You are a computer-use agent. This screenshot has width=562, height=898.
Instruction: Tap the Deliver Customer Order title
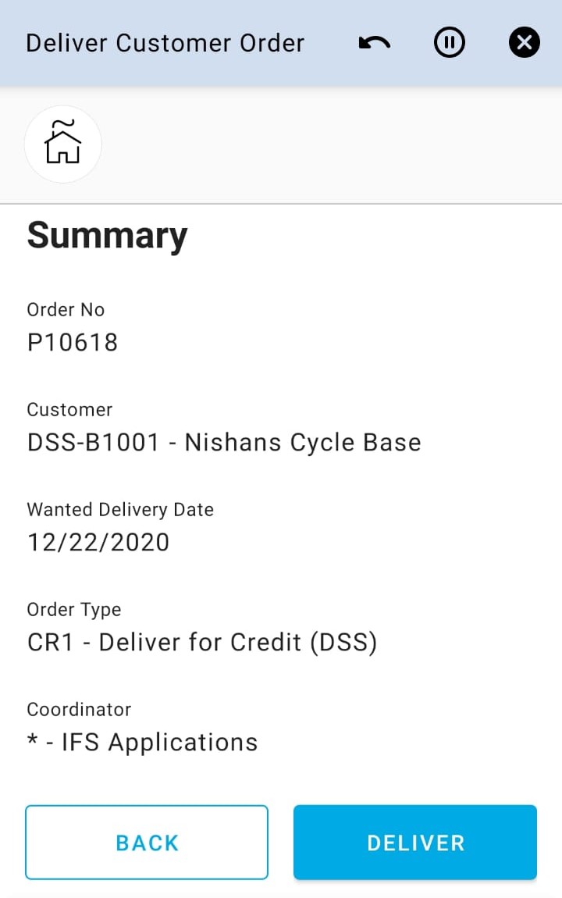click(x=165, y=43)
